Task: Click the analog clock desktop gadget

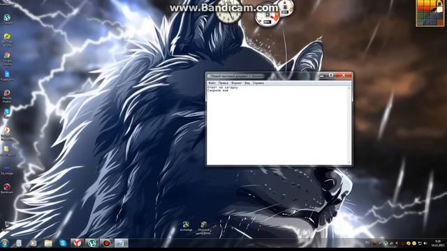Action: pyautogui.click(x=228, y=12)
